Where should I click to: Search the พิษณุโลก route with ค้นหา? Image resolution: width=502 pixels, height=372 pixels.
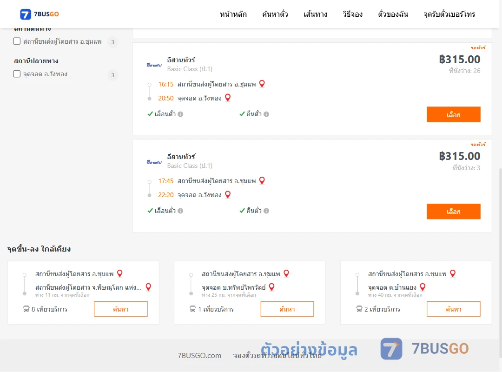tap(121, 309)
